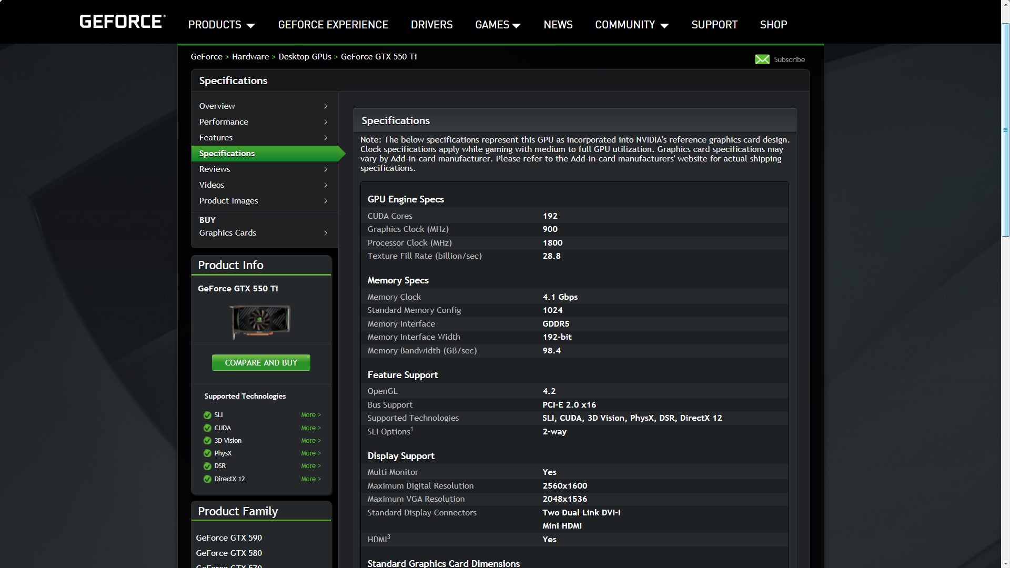
Task: Open GeForce GTX 590 in Product Family
Action: pos(229,538)
